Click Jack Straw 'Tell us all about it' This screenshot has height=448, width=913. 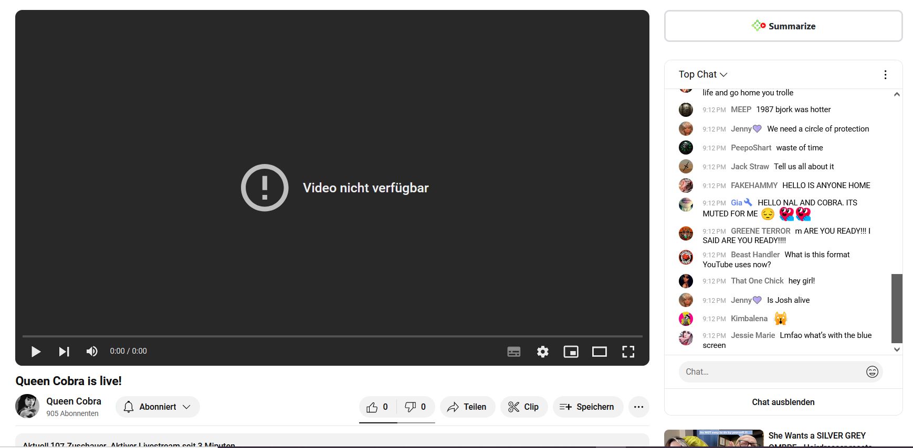click(x=804, y=167)
